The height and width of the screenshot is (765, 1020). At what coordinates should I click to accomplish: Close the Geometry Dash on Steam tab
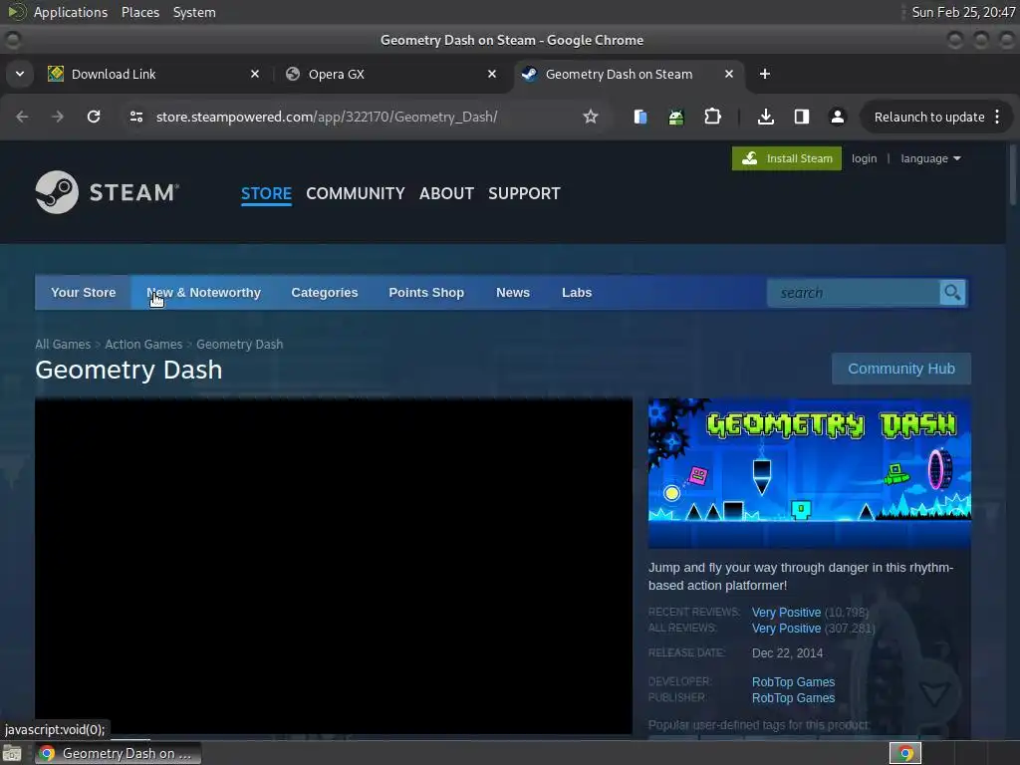tap(729, 74)
